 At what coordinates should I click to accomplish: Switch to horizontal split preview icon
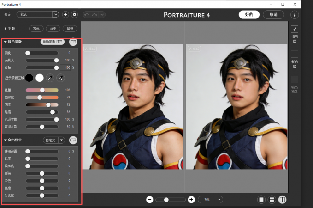pyautogui.click(x=272, y=200)
